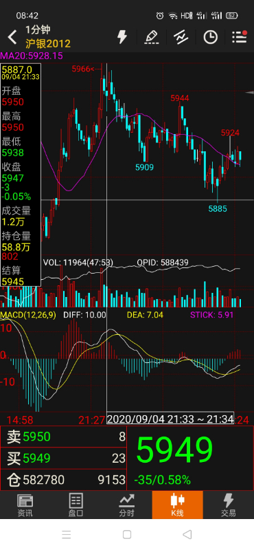Viewport: 254px width, 550px height.
Task: Select the pencil drawing tool icon
Action: pos(152,37)
